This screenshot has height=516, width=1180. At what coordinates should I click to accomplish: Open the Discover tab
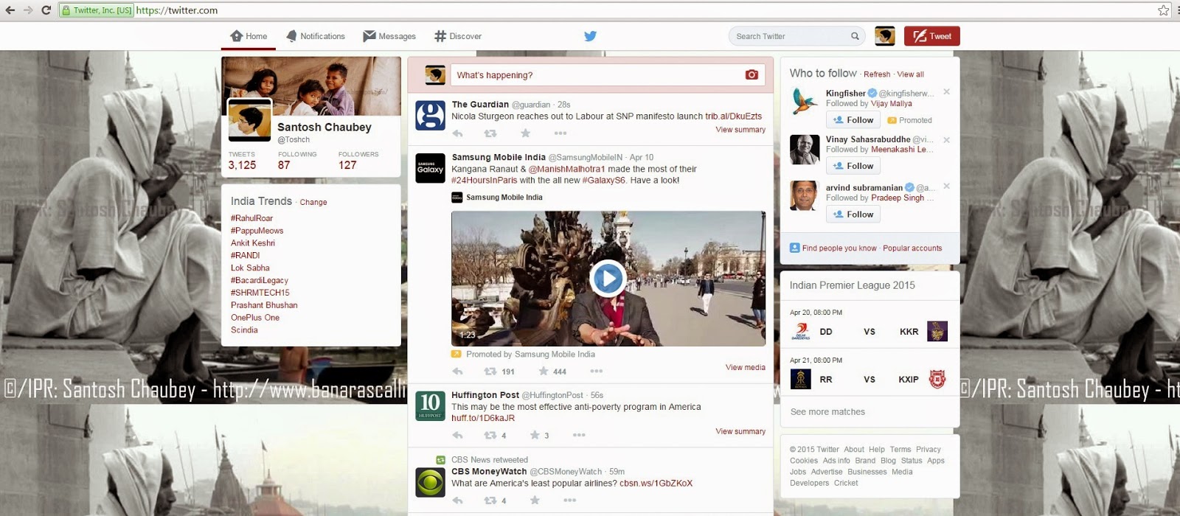point(458,36)
